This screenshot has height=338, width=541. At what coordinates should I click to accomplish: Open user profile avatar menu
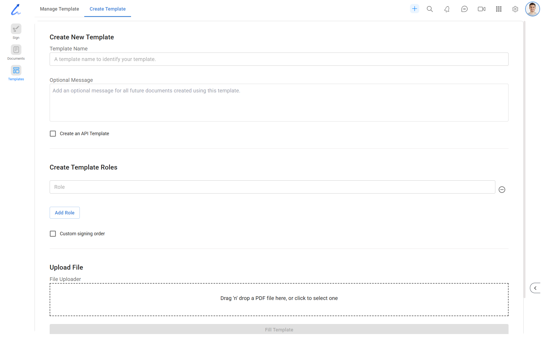coord(532,9)
